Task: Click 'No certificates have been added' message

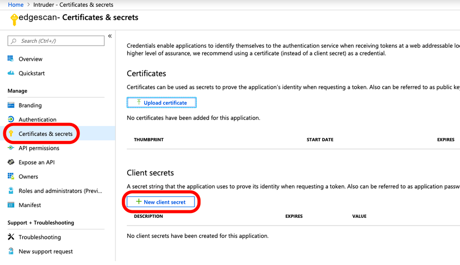Action: 193,118
